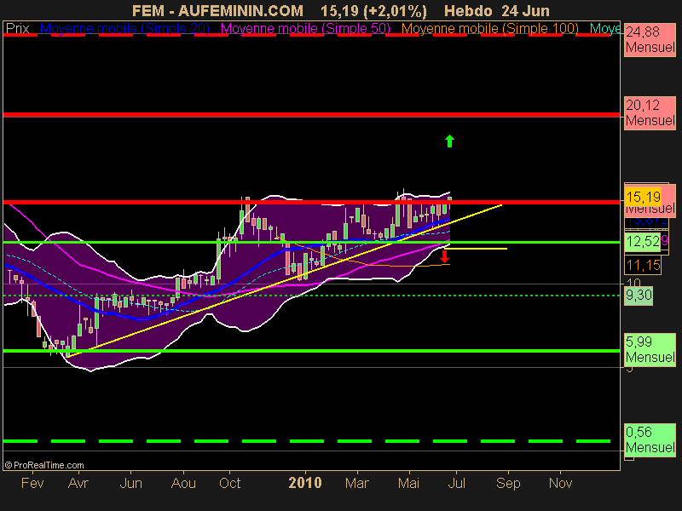Select the 20,12 Mensuel price label
Screen dimensions: 682x511
tap(650, 113)
